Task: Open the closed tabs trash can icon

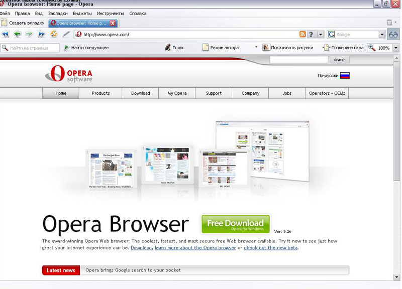Action: (x=389, y=23)
